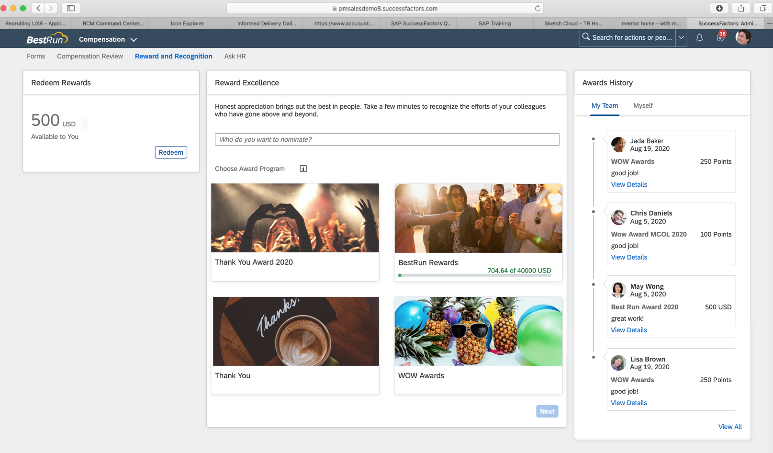Open the Ask HR tab

tap(235, 56)
